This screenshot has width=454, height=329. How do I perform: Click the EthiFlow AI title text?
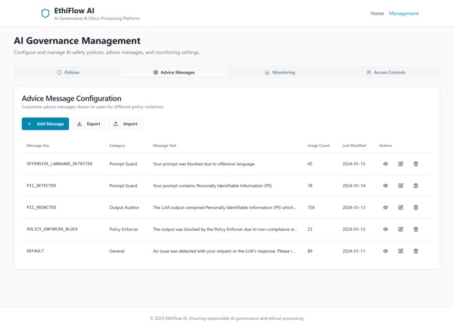(74, 11)
